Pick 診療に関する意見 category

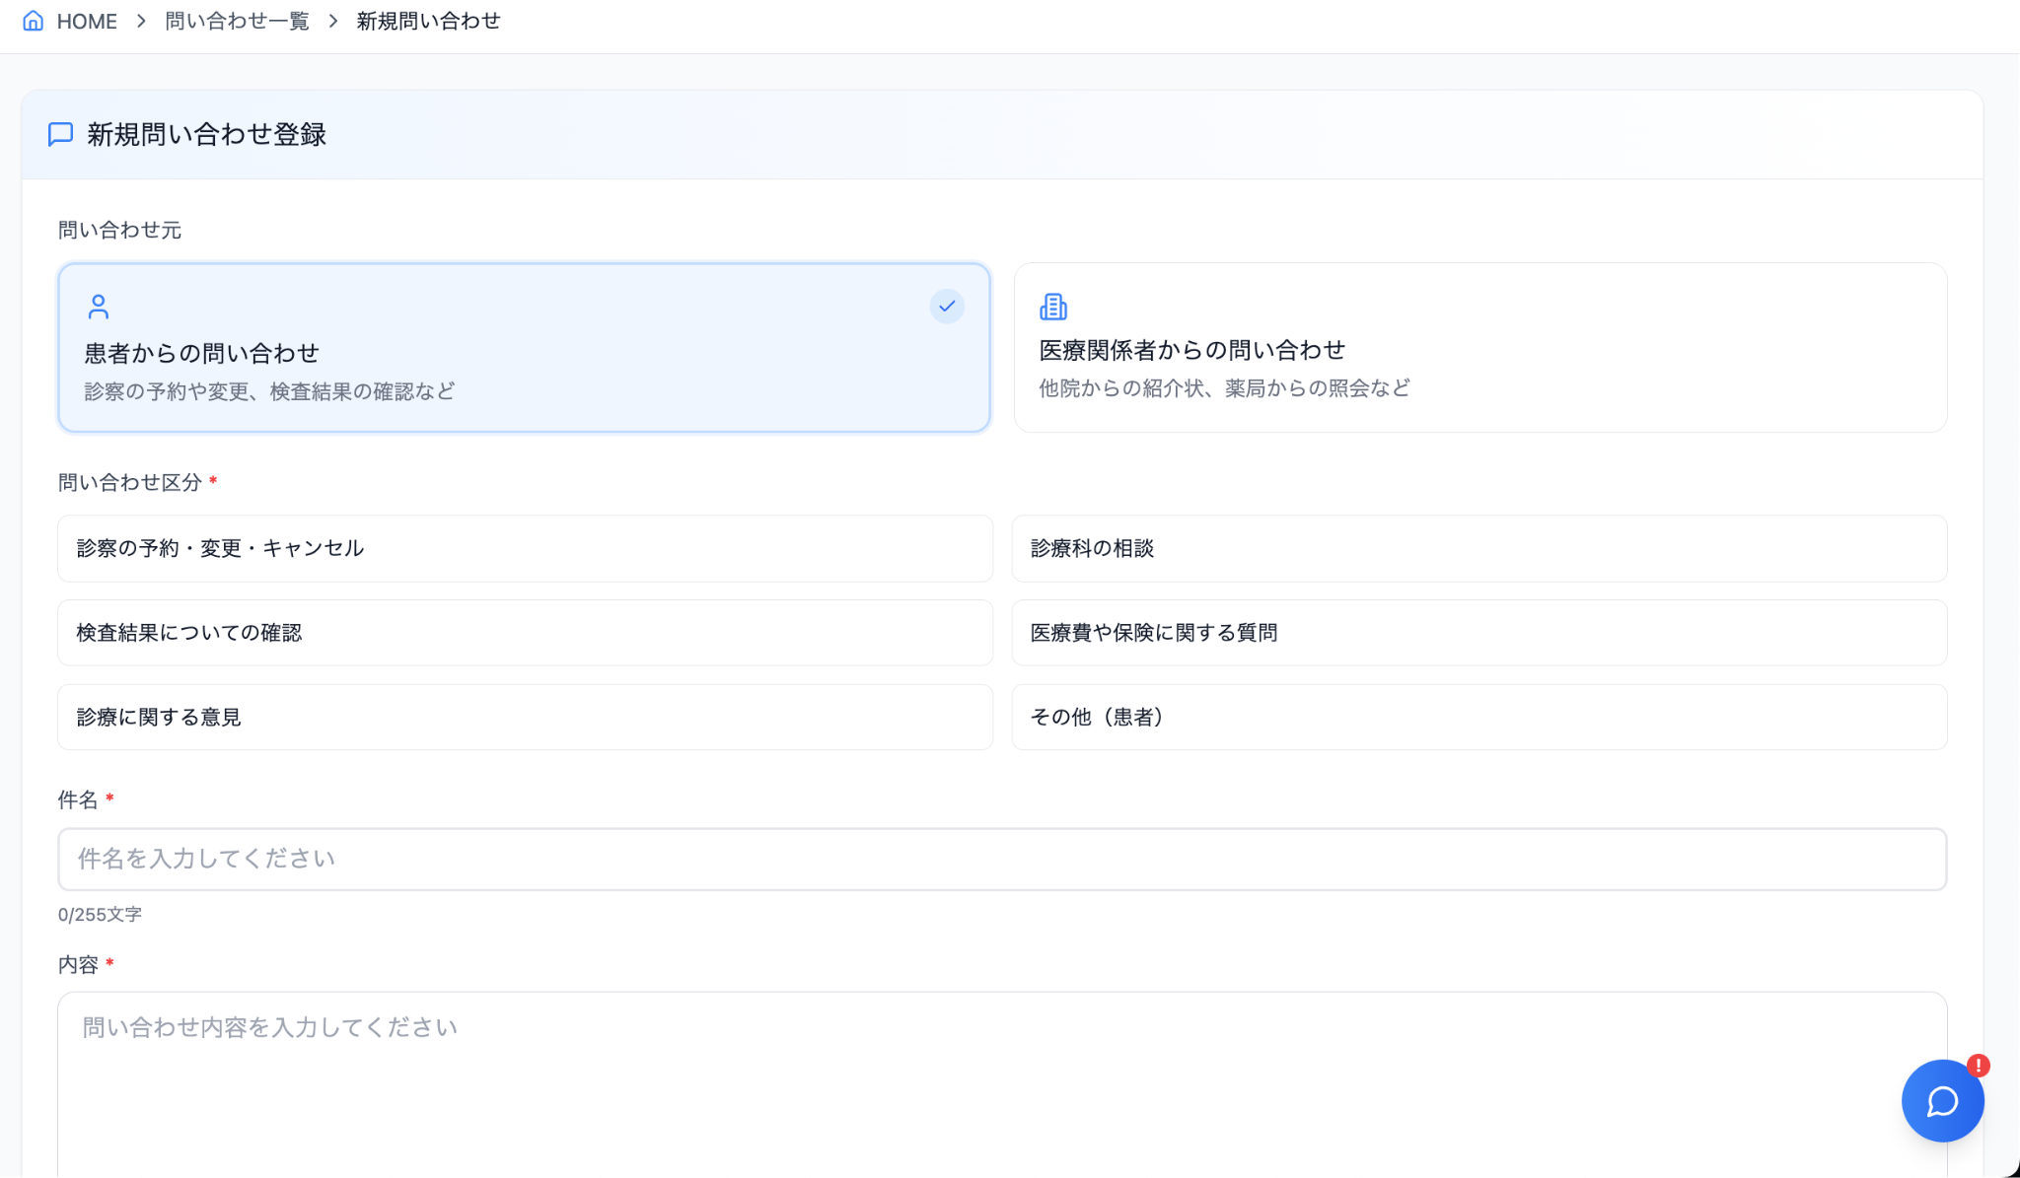pos(524,717)
